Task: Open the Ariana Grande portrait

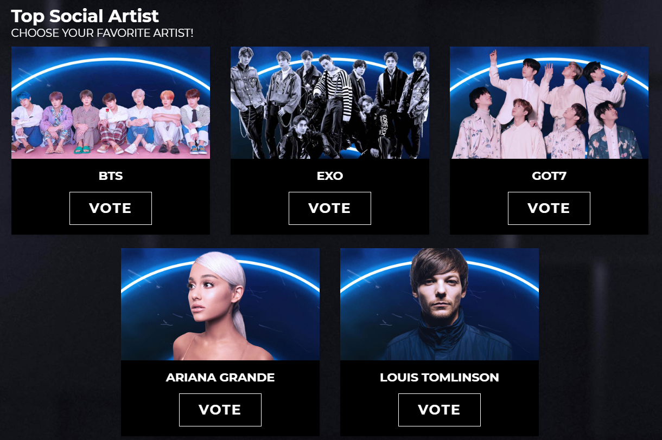Action: pos(220,304)
